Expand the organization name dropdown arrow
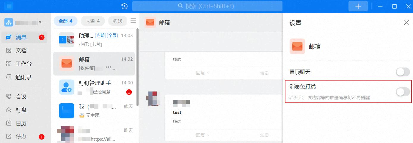The height and width of the screenshot is (143, 413). (x=40, y=22)
